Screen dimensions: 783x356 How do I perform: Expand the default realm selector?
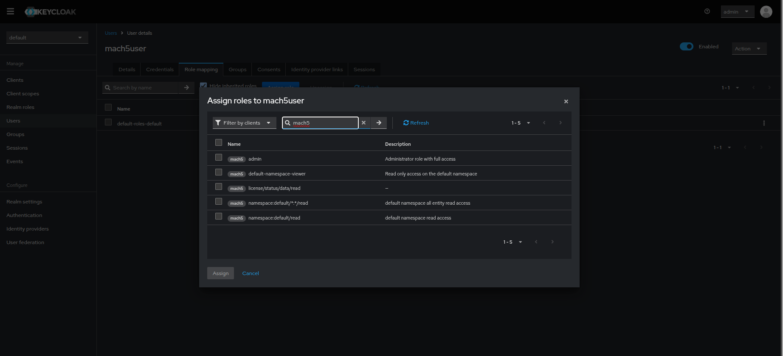pyautogui.click(x=47, y=38)
